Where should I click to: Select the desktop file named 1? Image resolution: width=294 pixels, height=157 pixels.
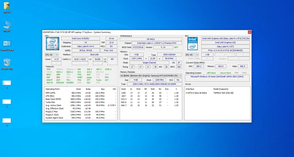click(7, 84)
